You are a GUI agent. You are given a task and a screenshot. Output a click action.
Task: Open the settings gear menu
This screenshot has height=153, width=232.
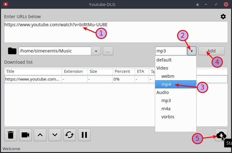223,17
